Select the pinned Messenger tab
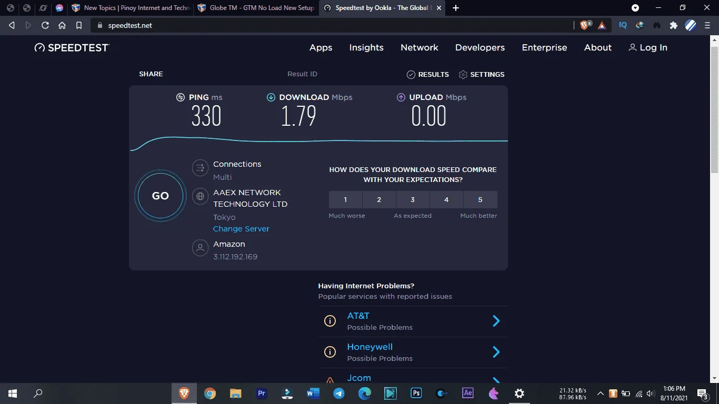The width and height of the screenshot is (719, 404). coord(59,8)
